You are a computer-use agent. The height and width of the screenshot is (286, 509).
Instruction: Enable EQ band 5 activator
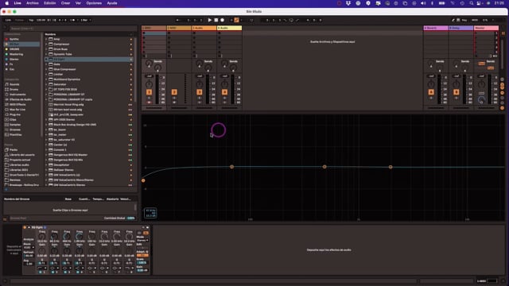point(90,272)
